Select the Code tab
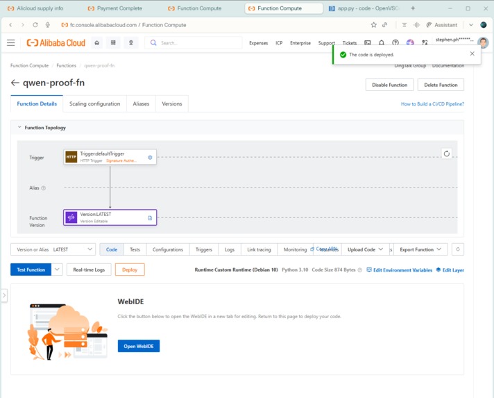 112,249
